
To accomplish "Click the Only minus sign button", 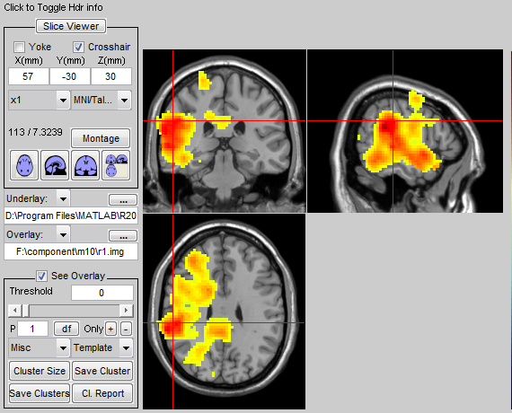I will 126,329.
